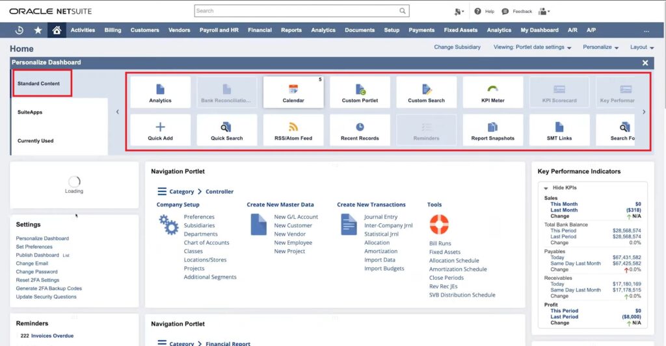Add the Analytics portlet tile

pyautogui.click(x=160, y=92)
